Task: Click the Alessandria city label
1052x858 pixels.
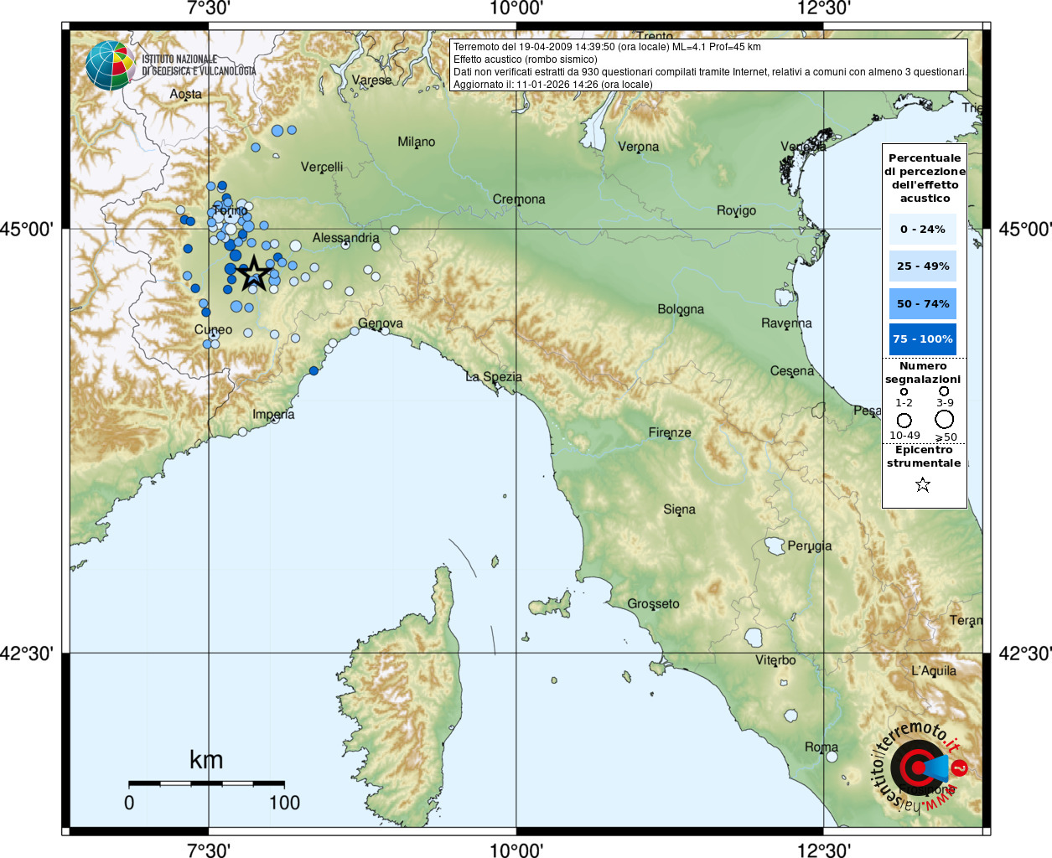Action: [346, 238]
